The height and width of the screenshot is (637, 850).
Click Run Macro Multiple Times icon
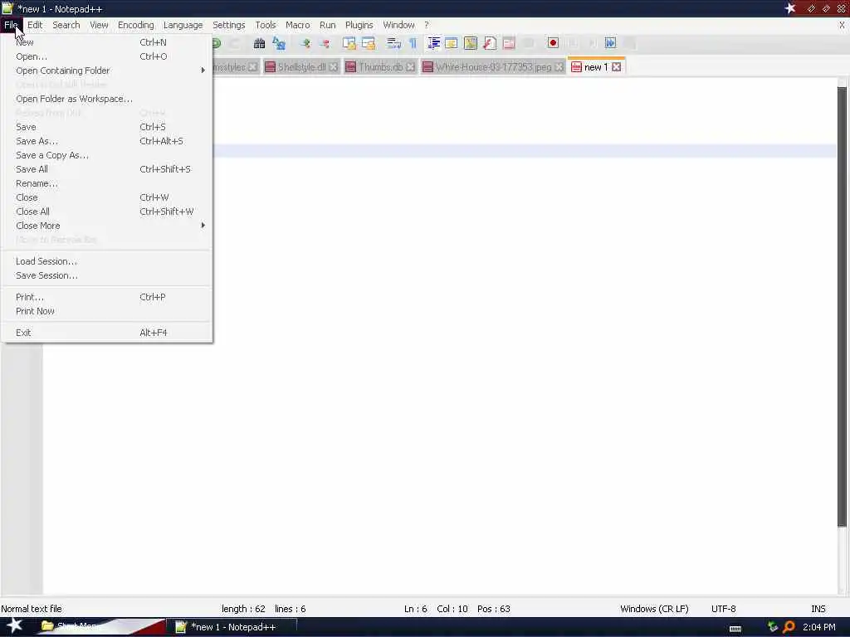tap(610, 43)
